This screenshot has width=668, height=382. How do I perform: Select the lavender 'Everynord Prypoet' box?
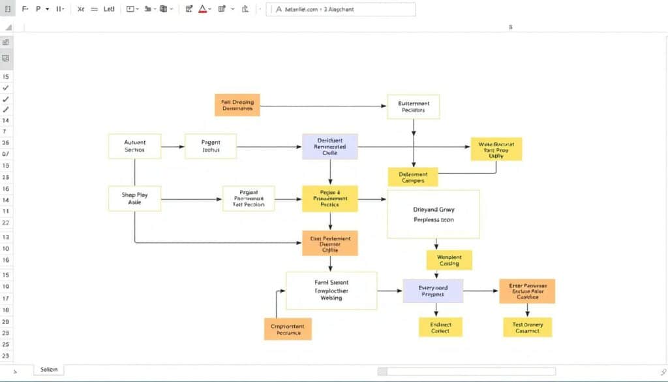coord(433,291)
